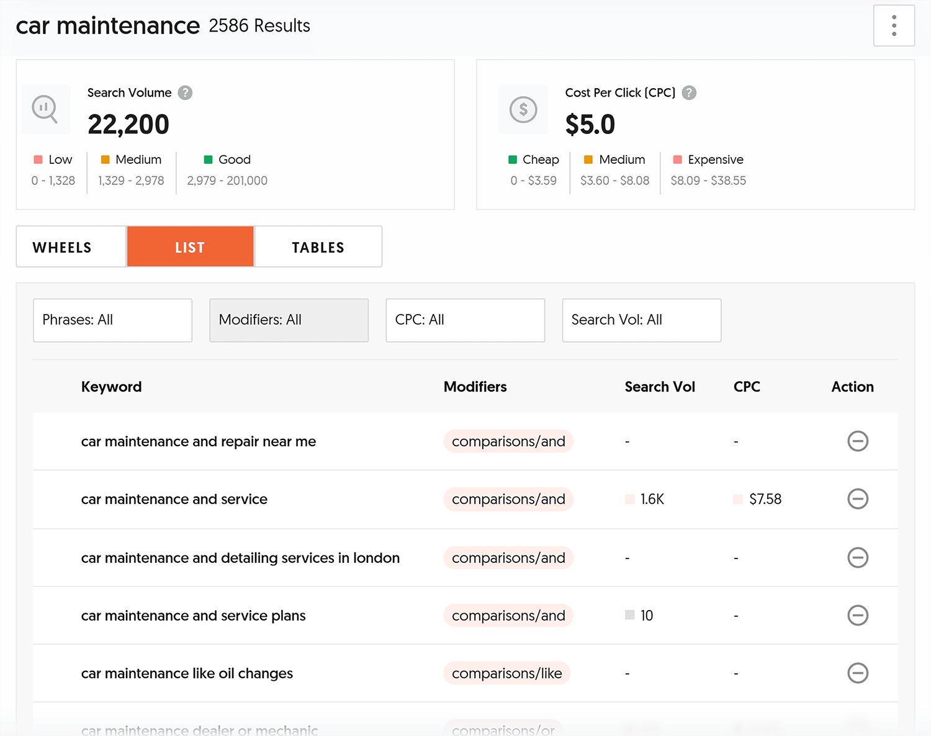This screenshot has height=736, width=931.
Task: Click 'car maintenance like oil changes' keyword
Action: point(187,673)
